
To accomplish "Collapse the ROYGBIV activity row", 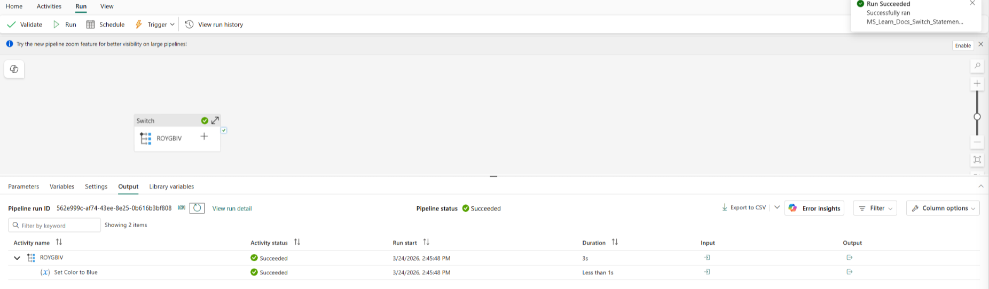I will (17, 258).
